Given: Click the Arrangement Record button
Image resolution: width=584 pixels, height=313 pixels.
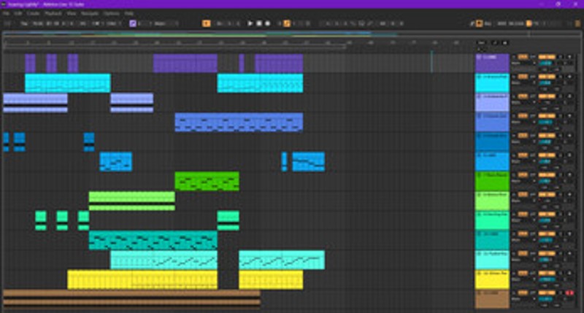Looking at the screenshot, I should tap(268, 23).
